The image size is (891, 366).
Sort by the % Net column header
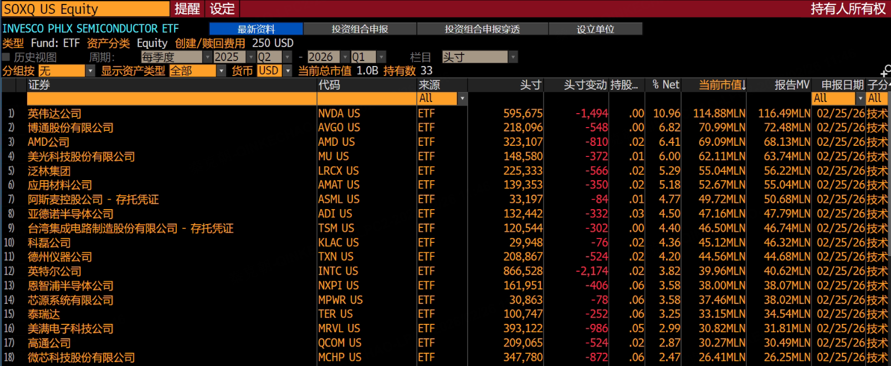(x=663, y=85)
